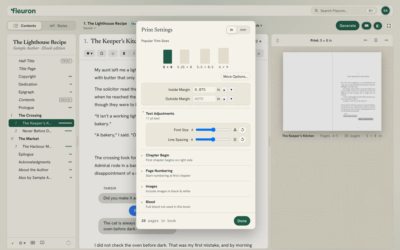Increase the Outside Margin value

point(224,99)
